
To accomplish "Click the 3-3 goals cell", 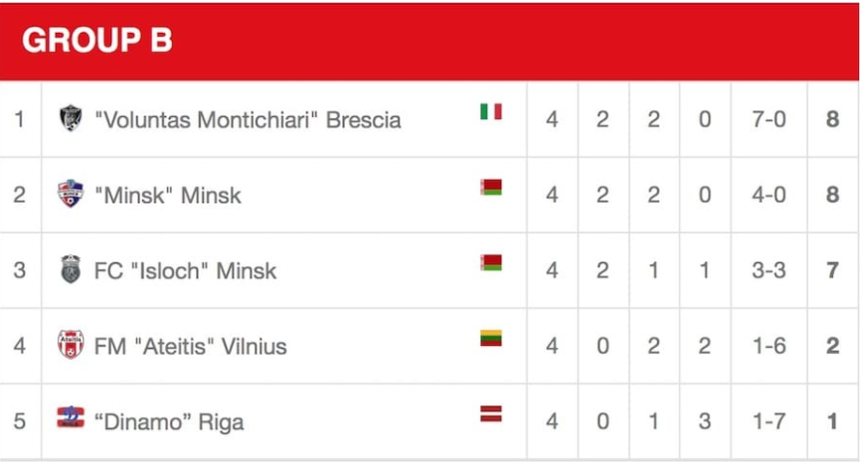I will (769, 270).
